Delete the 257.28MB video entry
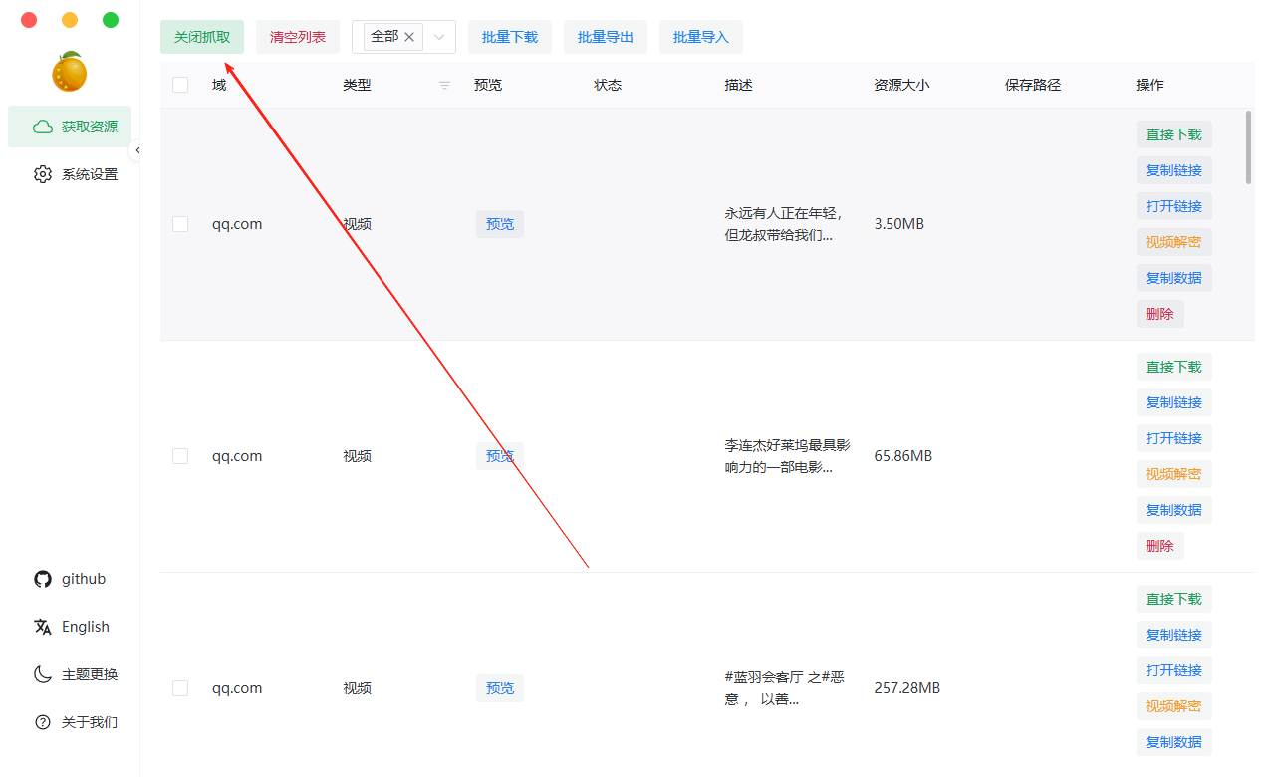 coord(1159,774)
